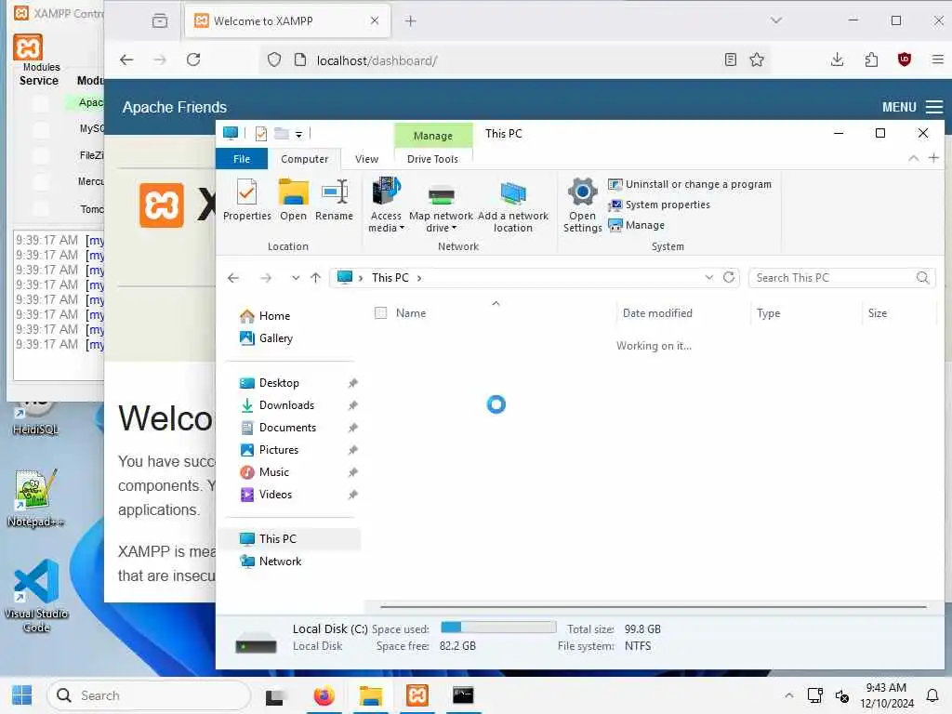This screenshot has width=952, height=714.
Task: Sort by the Size column header
Action: 877,312
